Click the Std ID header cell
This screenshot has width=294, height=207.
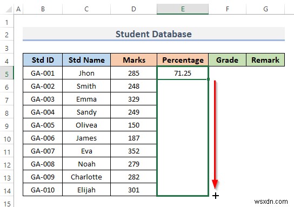pos(43,60)
